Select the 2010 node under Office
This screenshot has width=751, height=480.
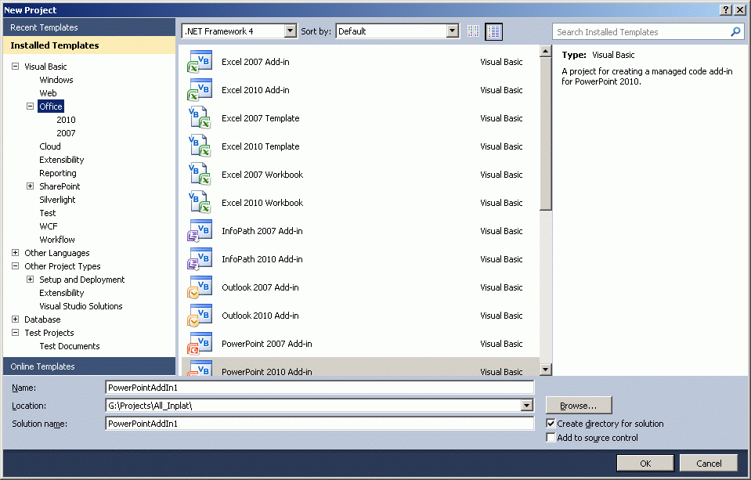[66, 120]
